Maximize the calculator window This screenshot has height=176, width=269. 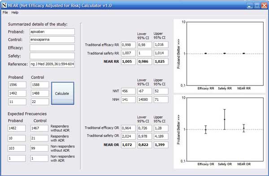coord(257,5)
